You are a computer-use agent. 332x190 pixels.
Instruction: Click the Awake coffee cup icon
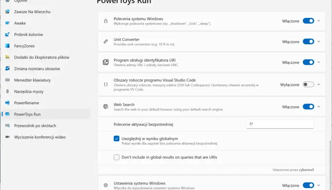click(8, 23)
